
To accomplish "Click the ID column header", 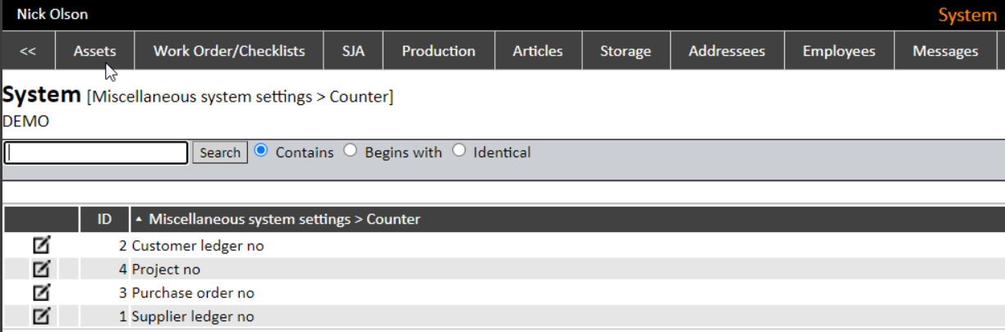I will 104,219.
